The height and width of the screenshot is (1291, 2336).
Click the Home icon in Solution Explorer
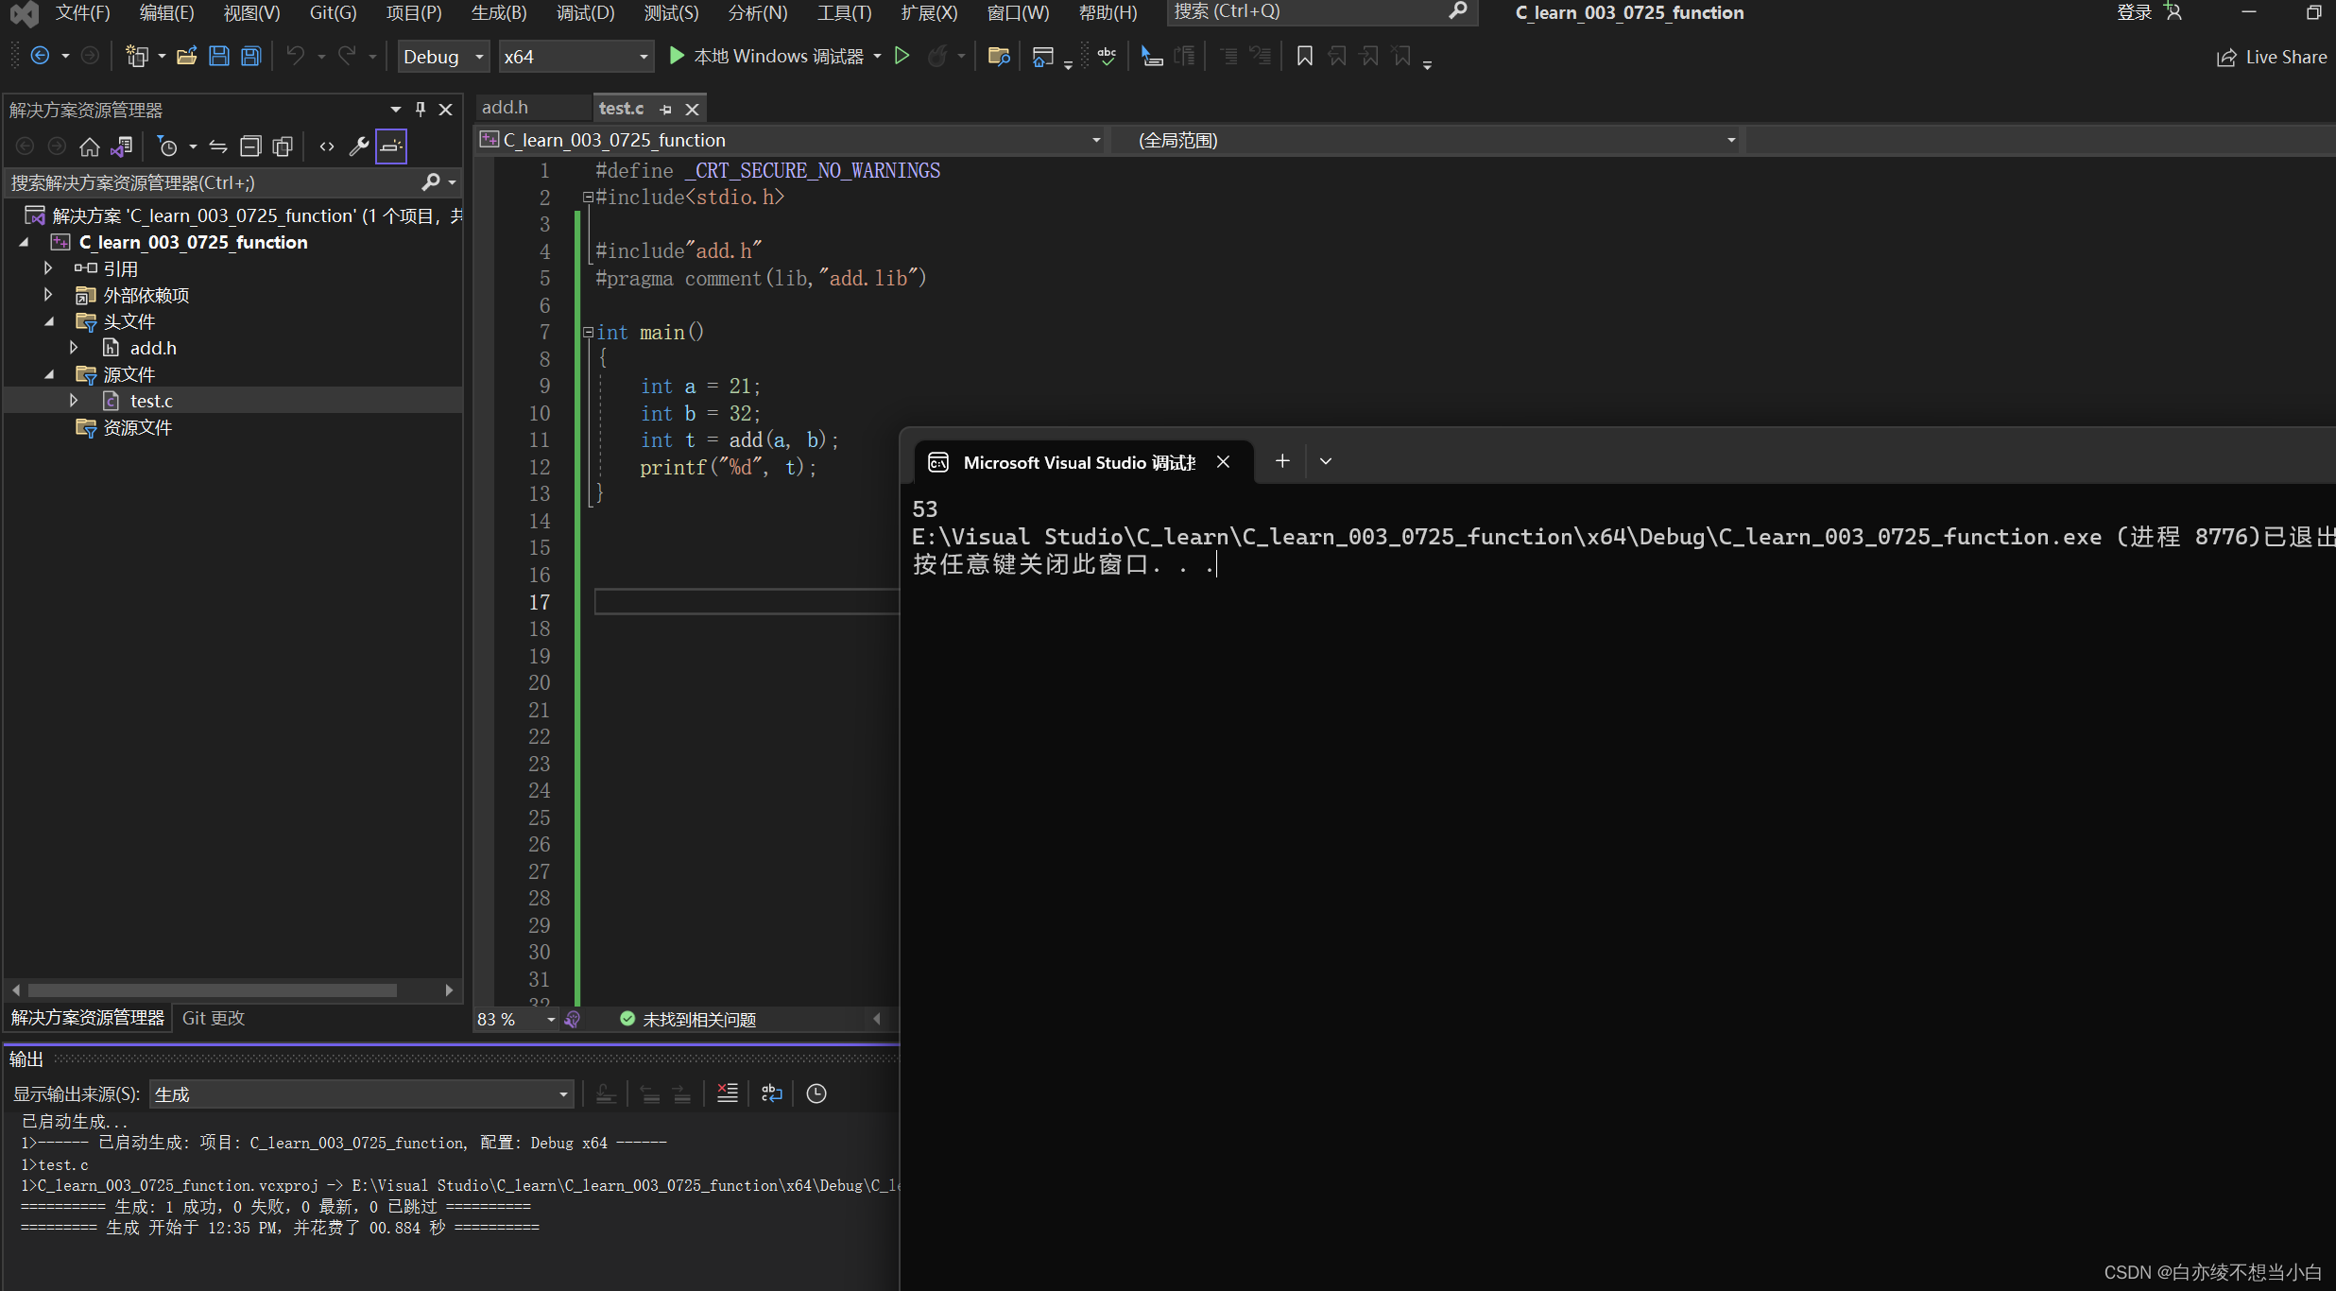point(89,146)
